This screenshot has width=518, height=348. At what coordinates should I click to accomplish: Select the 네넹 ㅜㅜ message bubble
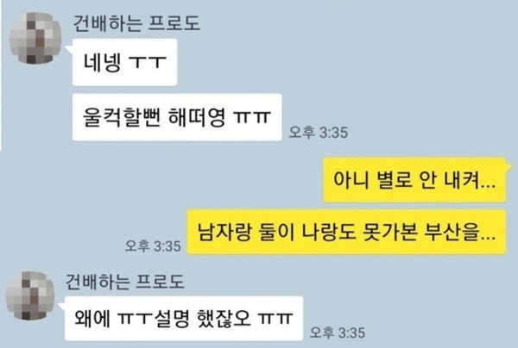[124, 62]
